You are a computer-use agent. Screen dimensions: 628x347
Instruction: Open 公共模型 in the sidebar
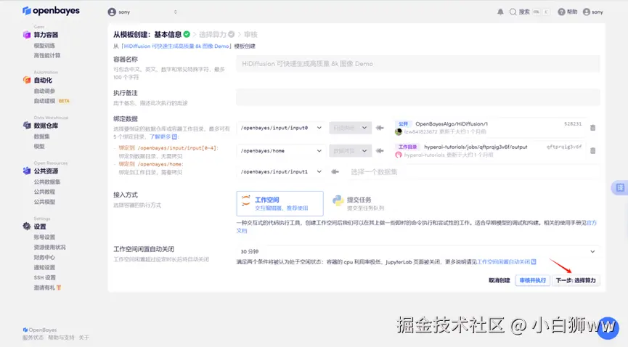[x=44, y=202]
